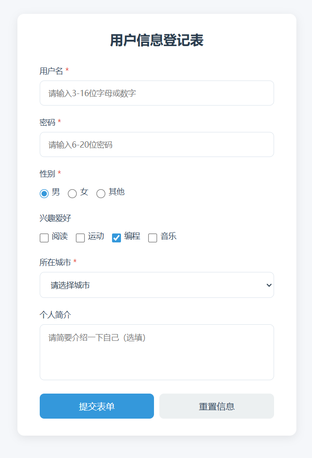
Task: Tick the 音乐 hobby checkbox
Action: (x=153, y=238)
